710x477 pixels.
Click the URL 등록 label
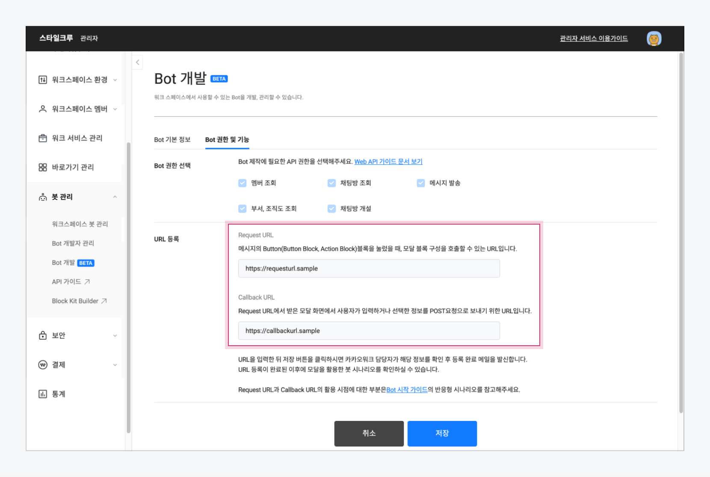tap(166, 239)
